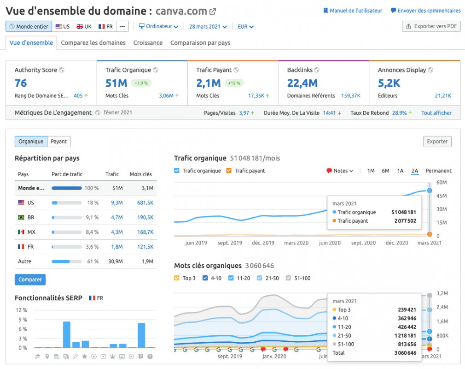
Task: Click the star SERP feature icon
Action: click(85, 357)
